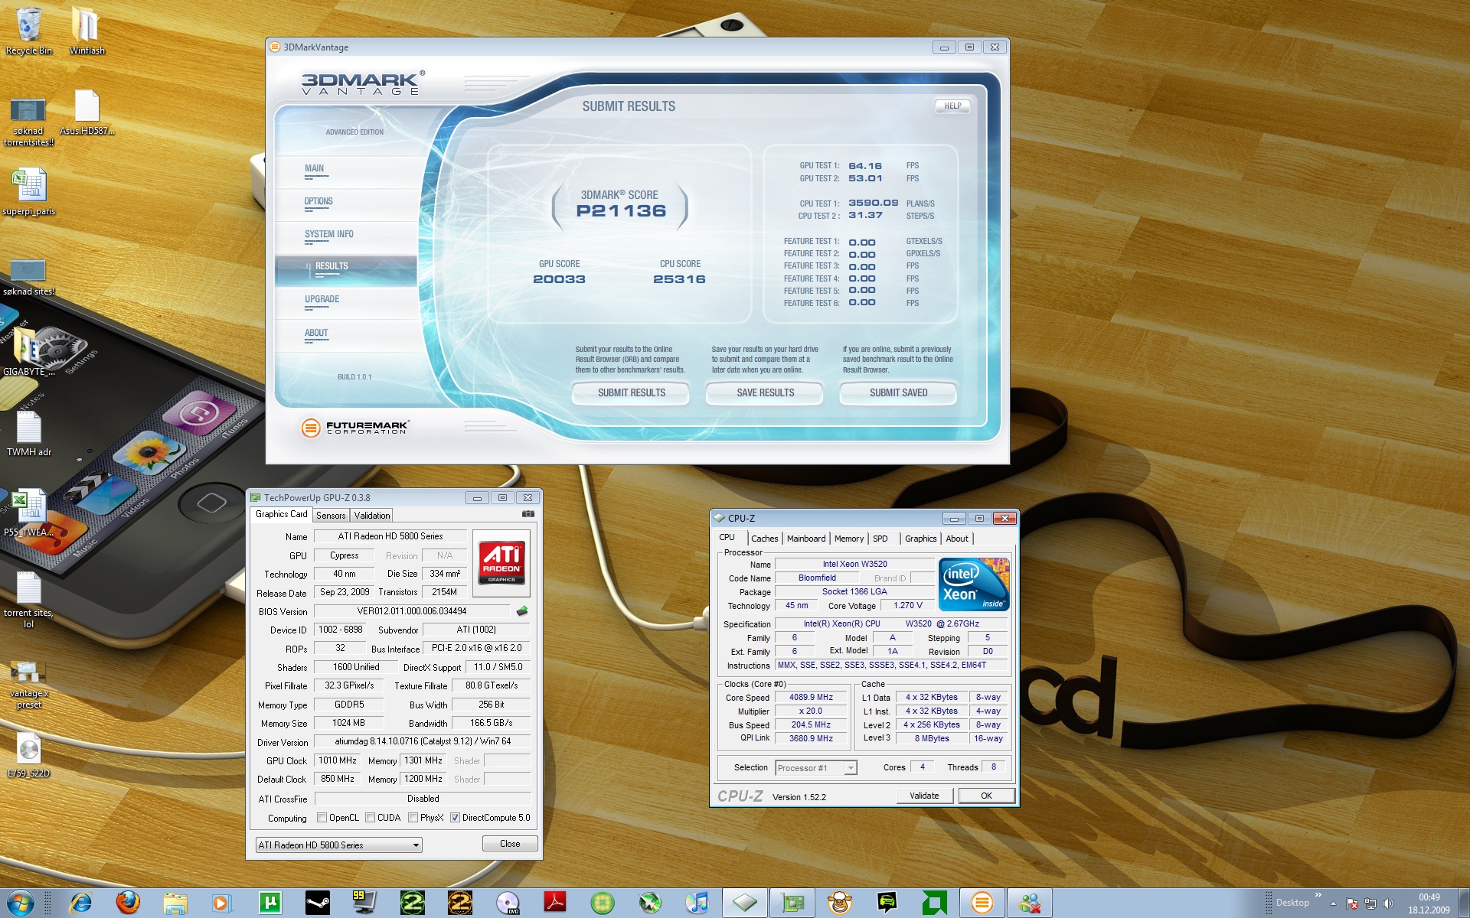
Task: Click the Validate button in CPU-Z
Action: [925, 796]
